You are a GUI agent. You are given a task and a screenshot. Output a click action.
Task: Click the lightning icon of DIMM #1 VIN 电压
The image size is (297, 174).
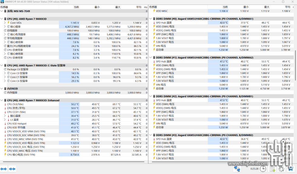pyautogui.click(x=154, y=85)
